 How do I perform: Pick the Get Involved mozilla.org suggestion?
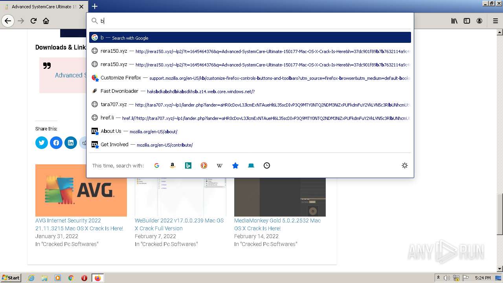[x=250, y=145]
